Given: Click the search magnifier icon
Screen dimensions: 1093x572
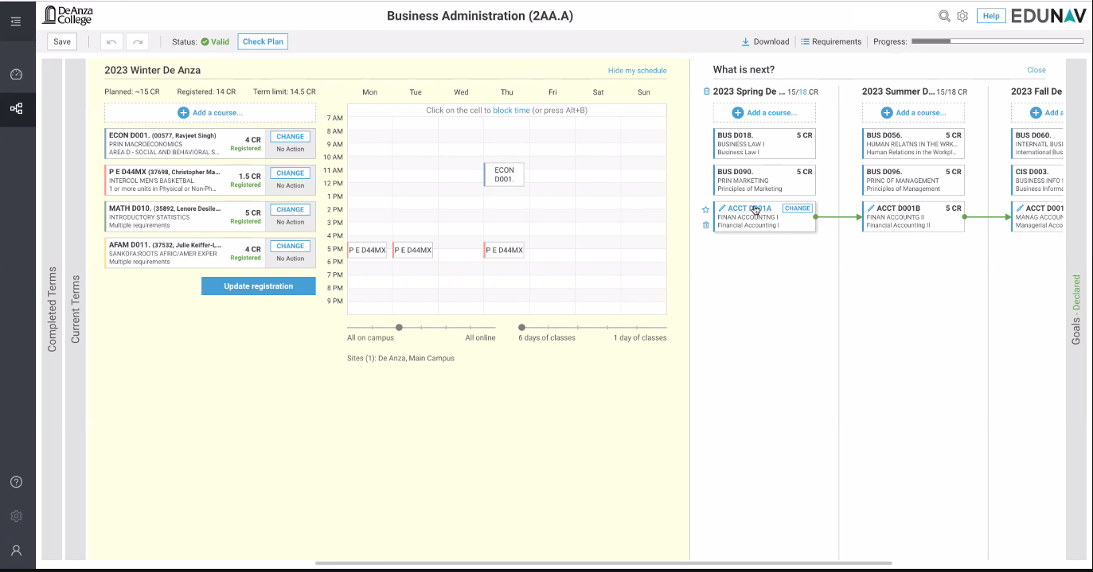Looking at the screenshot, I should pyautogui.click(x=944, y=16).
